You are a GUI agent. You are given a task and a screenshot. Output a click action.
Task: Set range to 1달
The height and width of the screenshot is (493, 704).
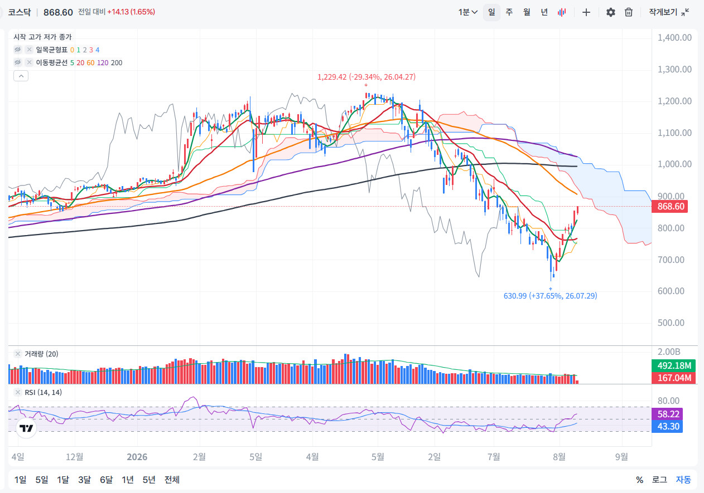[63, 480]
